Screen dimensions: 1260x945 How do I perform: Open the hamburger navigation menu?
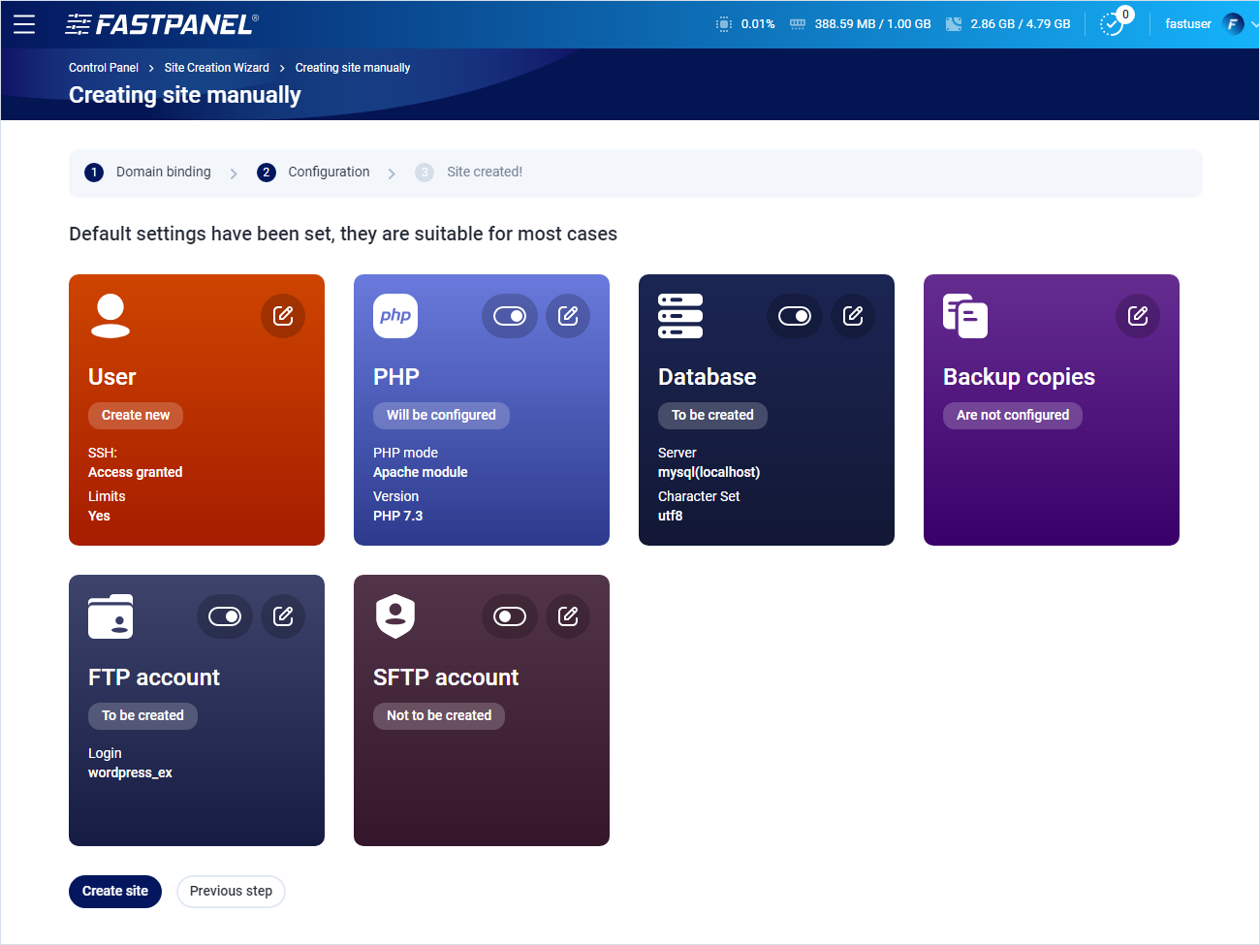(24, 24)
